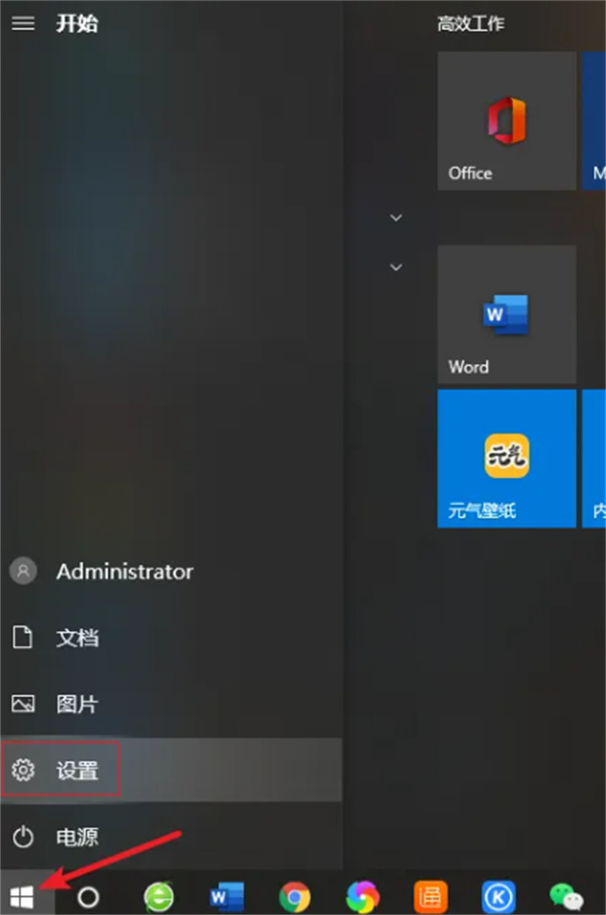Open the colorful pinwheel app in taskbar

pos(363,897)
